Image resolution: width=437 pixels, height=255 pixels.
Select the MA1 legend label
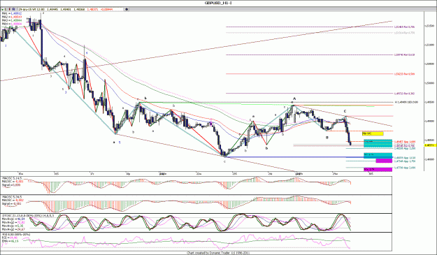click(x=12, y=13)
